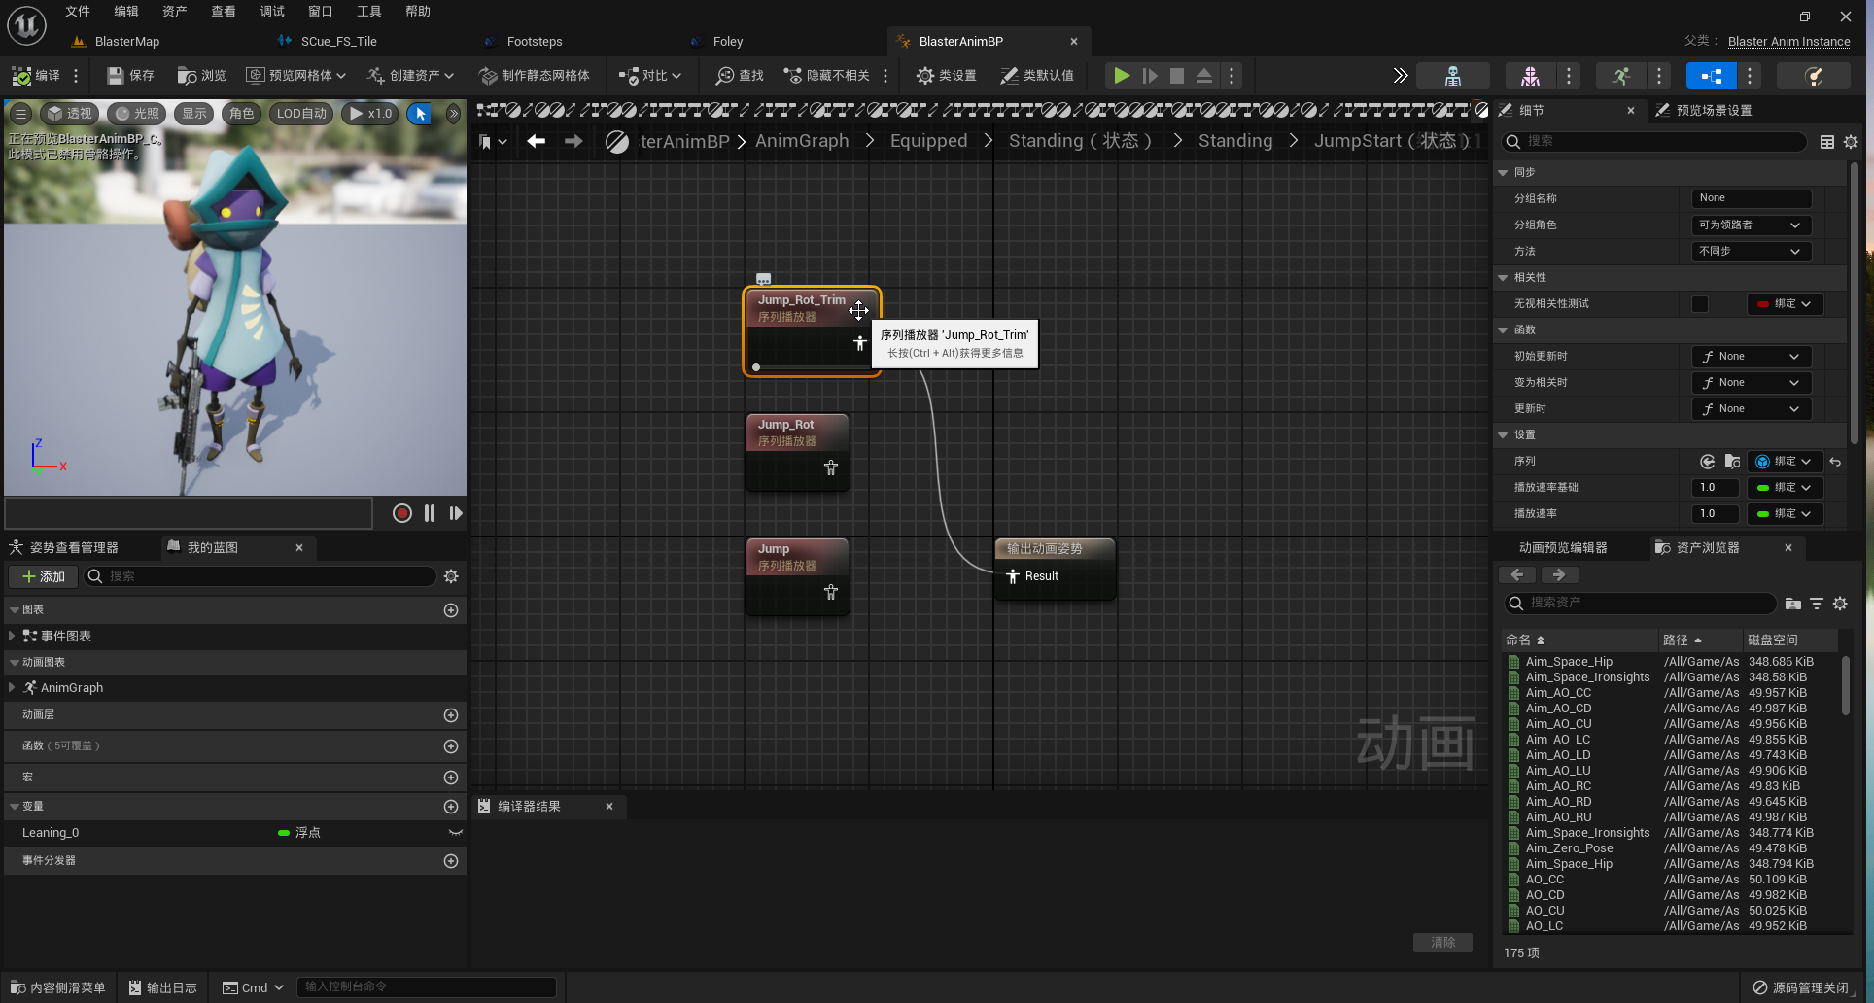Open the viewport Show menu
The image size is (1874, 1003).
194,114
